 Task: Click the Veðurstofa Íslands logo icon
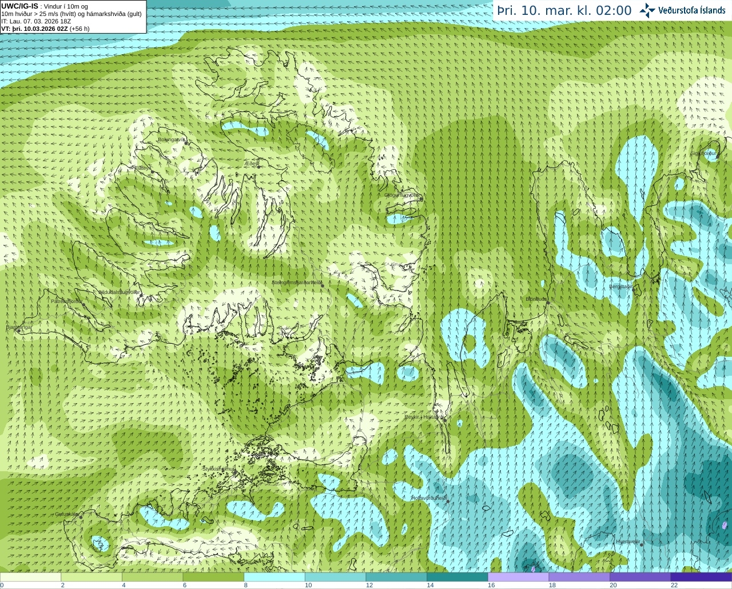click(647, 10)
